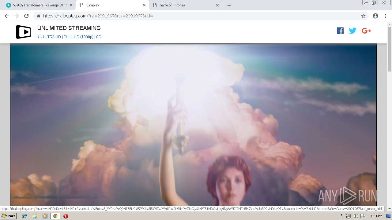This screenshot has height=220, width=392.
Task: Open the Facebook share icon
Action: (x=340, y=31)
